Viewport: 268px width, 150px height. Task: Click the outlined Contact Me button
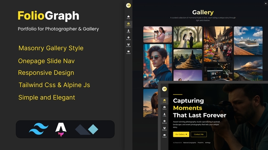click(x=198, y=134)
